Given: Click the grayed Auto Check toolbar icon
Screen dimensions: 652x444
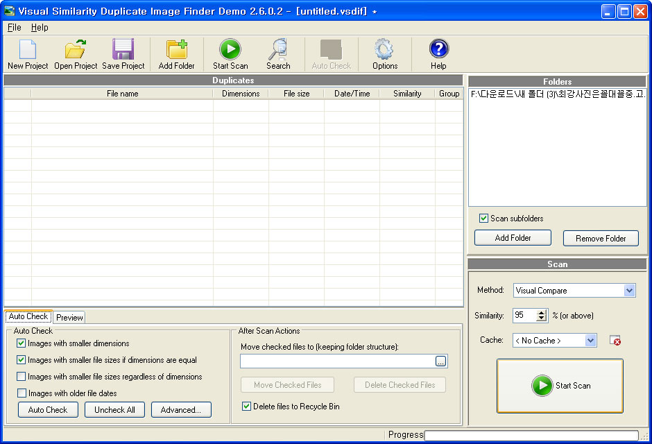Looking at the screenshot, I should tap(332, 54).
